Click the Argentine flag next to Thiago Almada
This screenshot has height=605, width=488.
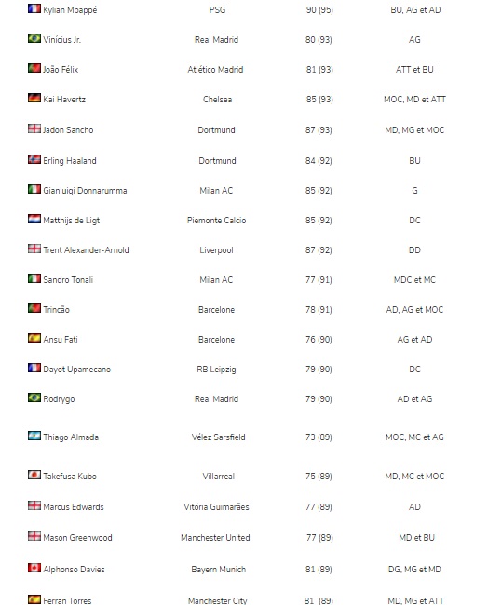34,436
